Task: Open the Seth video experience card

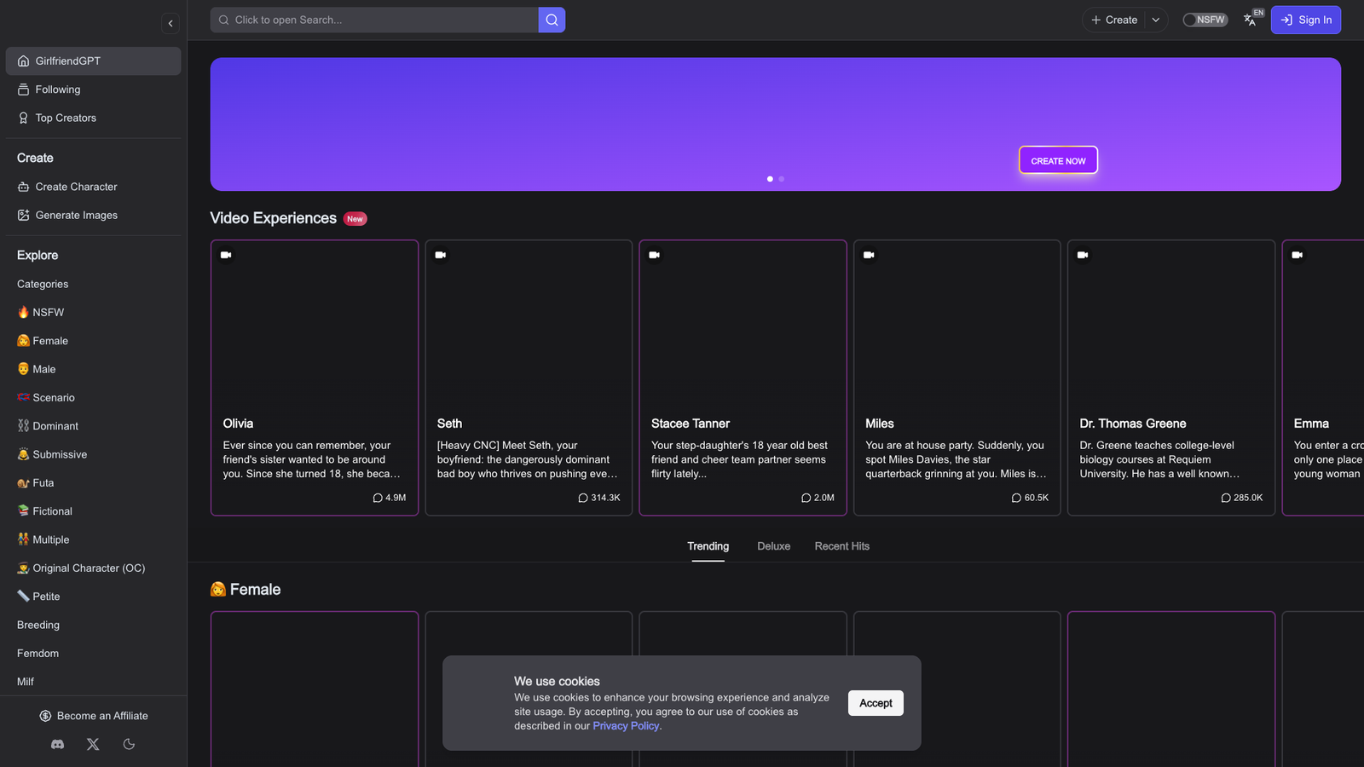Action: click(529, 378)
